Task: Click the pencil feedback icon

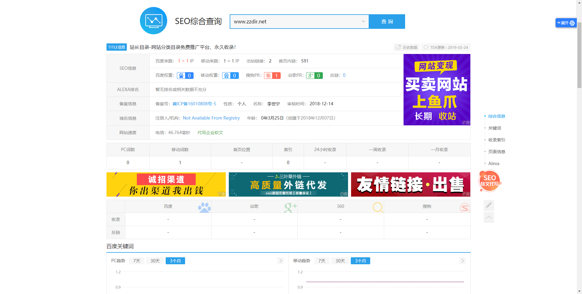Action: tap(489, 205)
